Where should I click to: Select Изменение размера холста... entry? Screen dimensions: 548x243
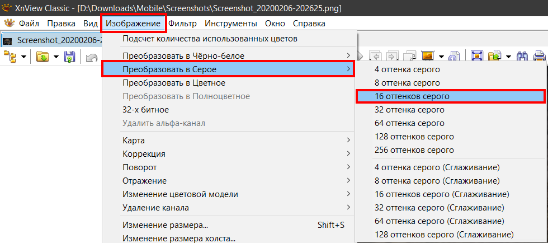tap(229, 239)
